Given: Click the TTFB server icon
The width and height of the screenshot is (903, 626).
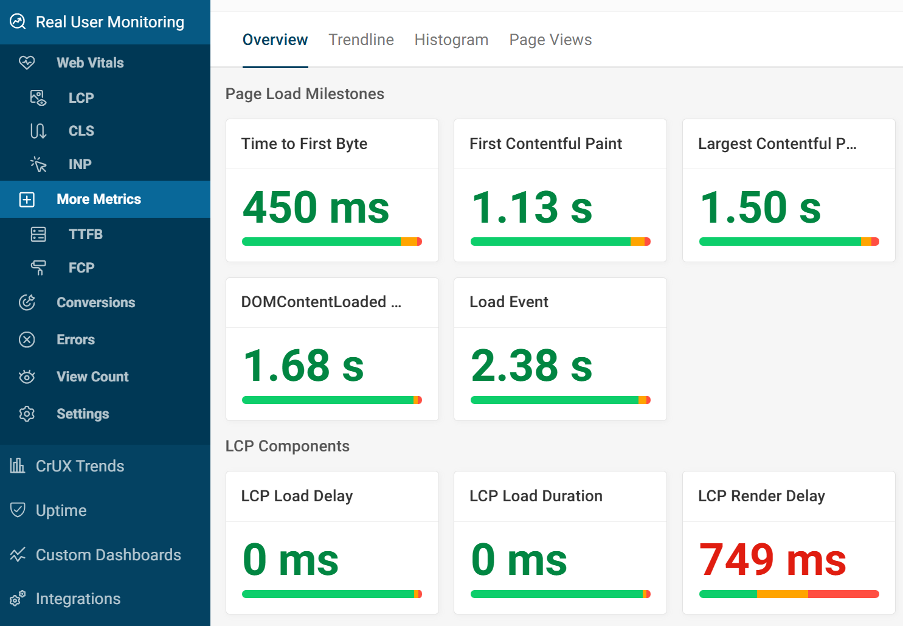Looking at the screenshot, I should 38,234.
